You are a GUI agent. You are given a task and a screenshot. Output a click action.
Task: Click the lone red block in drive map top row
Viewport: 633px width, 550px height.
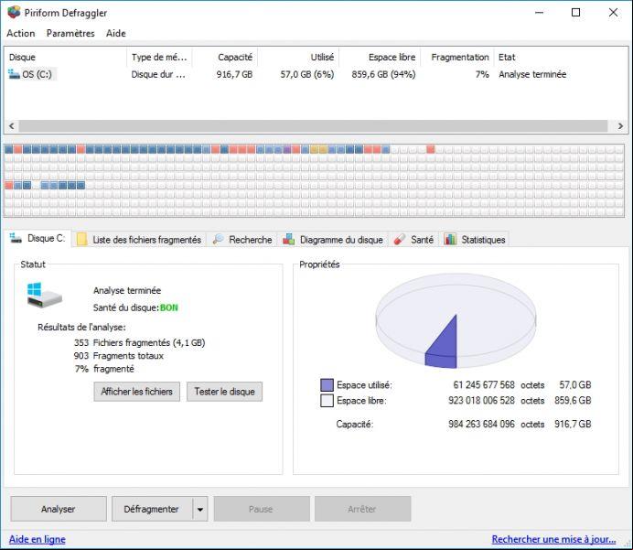tap(430, 149)
